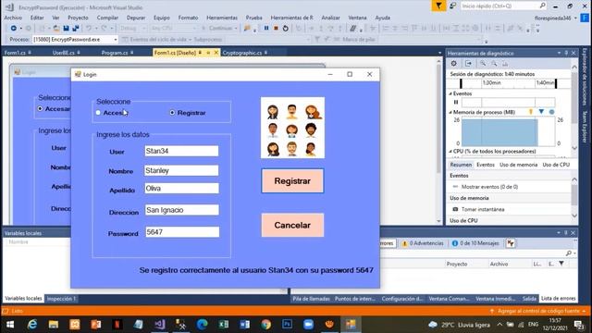Click the Inicio rápido search box

point(503,6)
